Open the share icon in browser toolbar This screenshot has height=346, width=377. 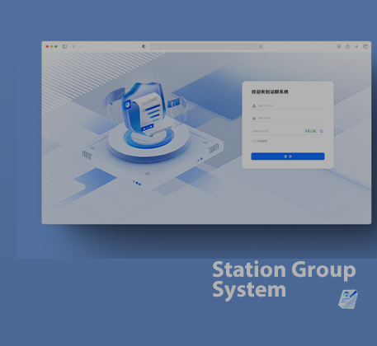pos(347,46)
